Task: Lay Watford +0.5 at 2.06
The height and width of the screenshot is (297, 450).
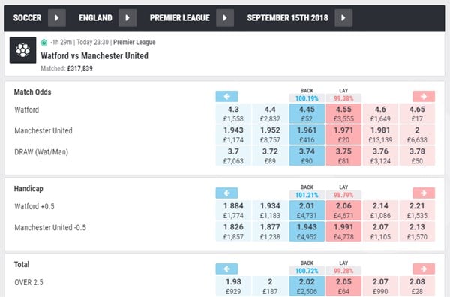Action: click(x=343, y=210)
